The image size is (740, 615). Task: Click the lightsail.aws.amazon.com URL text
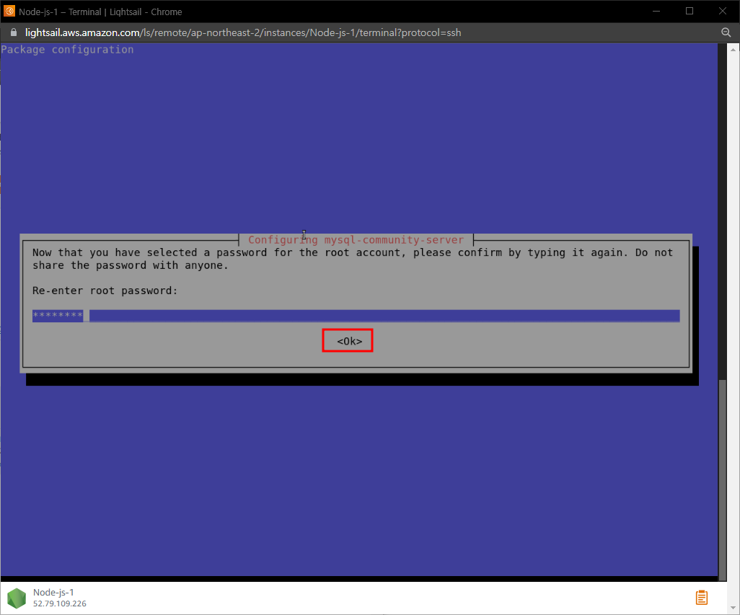(242, 32)
